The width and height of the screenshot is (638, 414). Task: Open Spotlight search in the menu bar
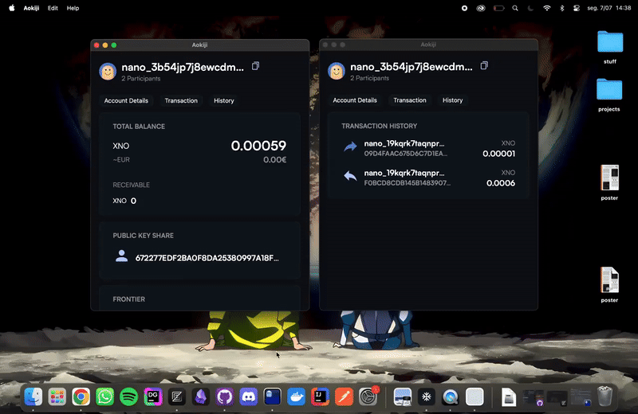[x=515, y=8]
